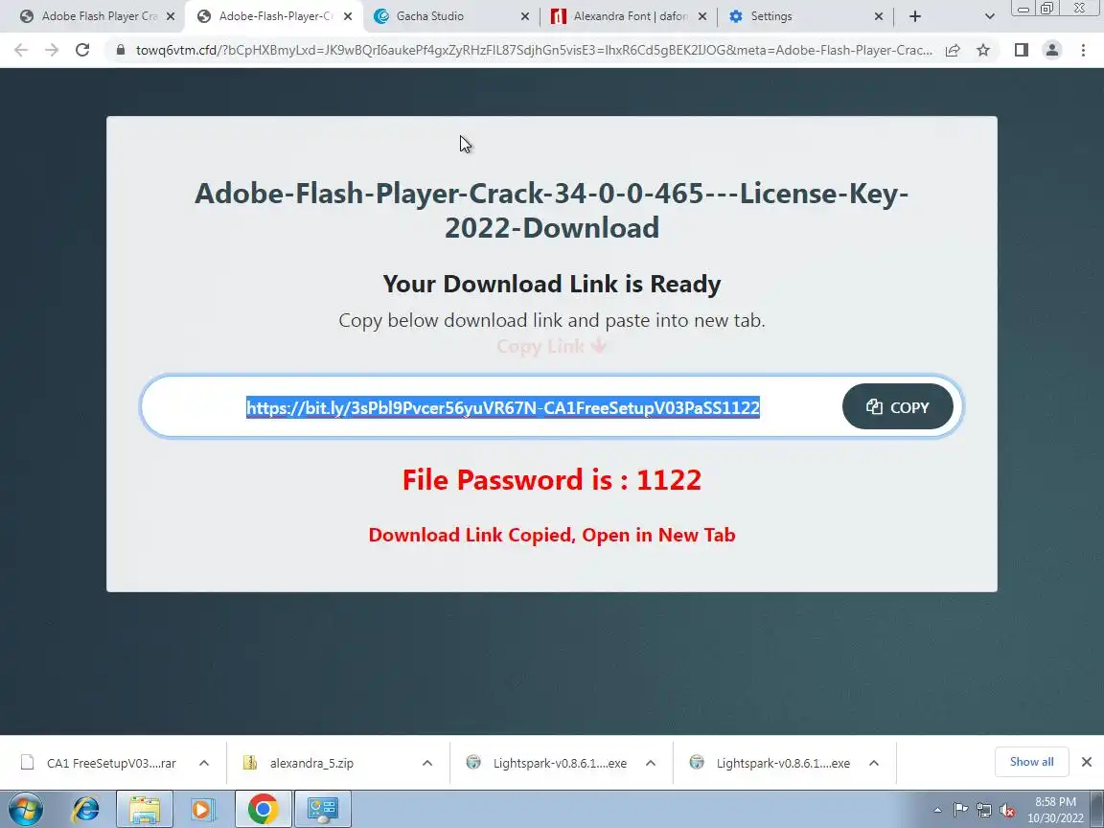Image resolution: width=1104 pixels, height=828 pixels.
Task: Close the Settings tab
Action: click(x=879, y=16)
